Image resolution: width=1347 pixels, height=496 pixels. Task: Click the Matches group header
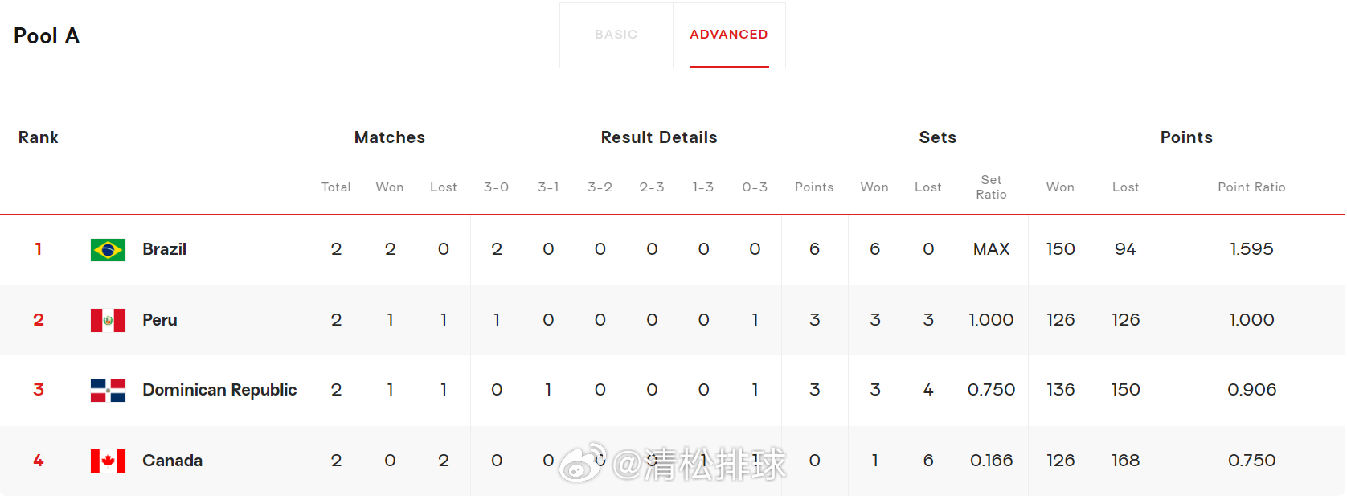(390, 137)
